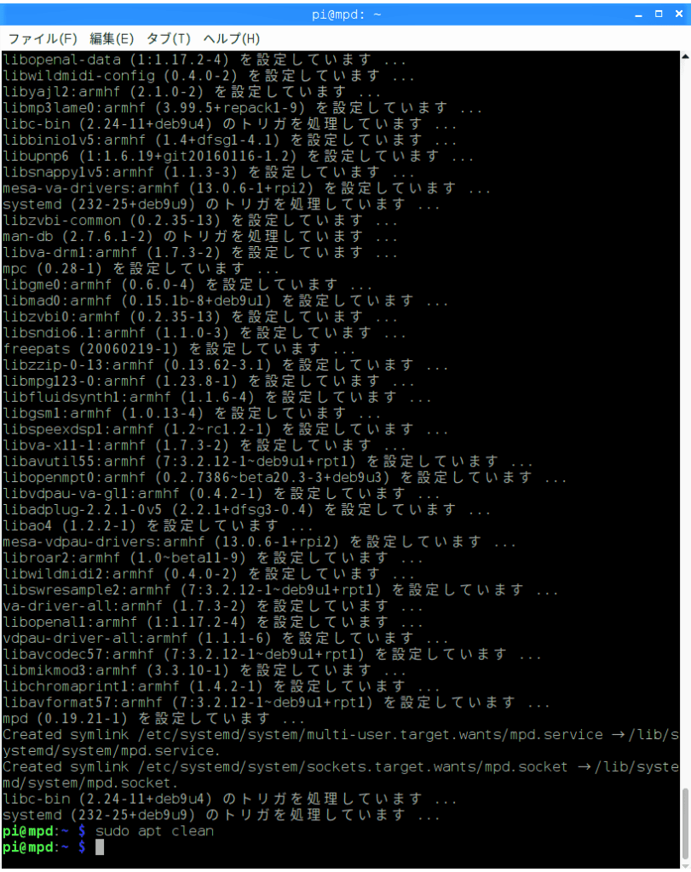Open the ヘルプ(H) menu

232,38
